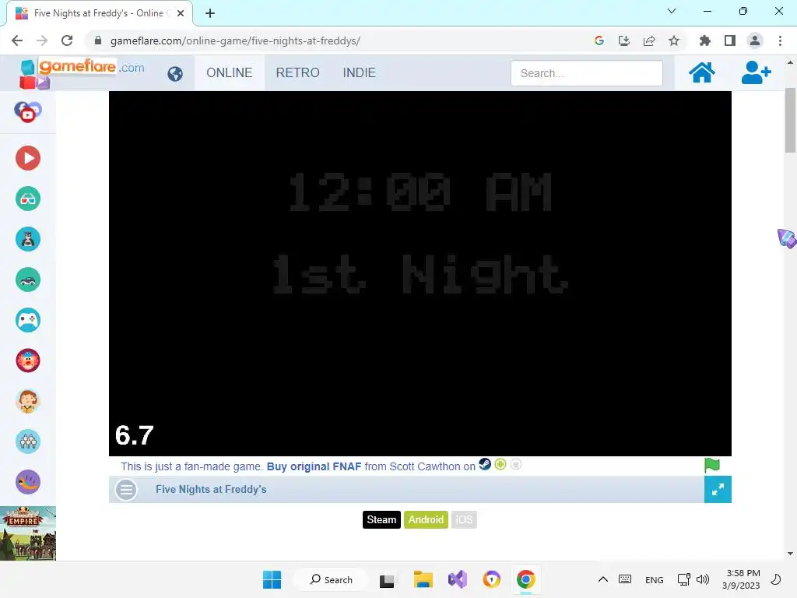Select the girl character category icon
The height and width of the screenshot is (598, 797).
(28, 401)
